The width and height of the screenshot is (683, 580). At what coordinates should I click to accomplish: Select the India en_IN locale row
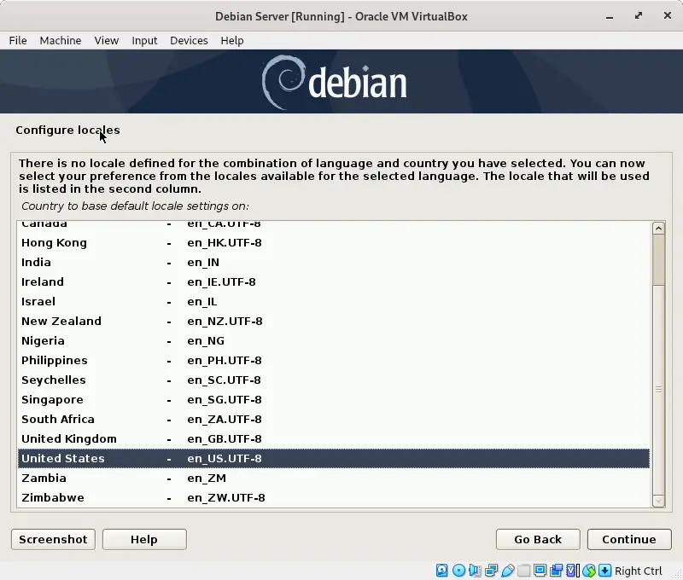coord(334,263)
